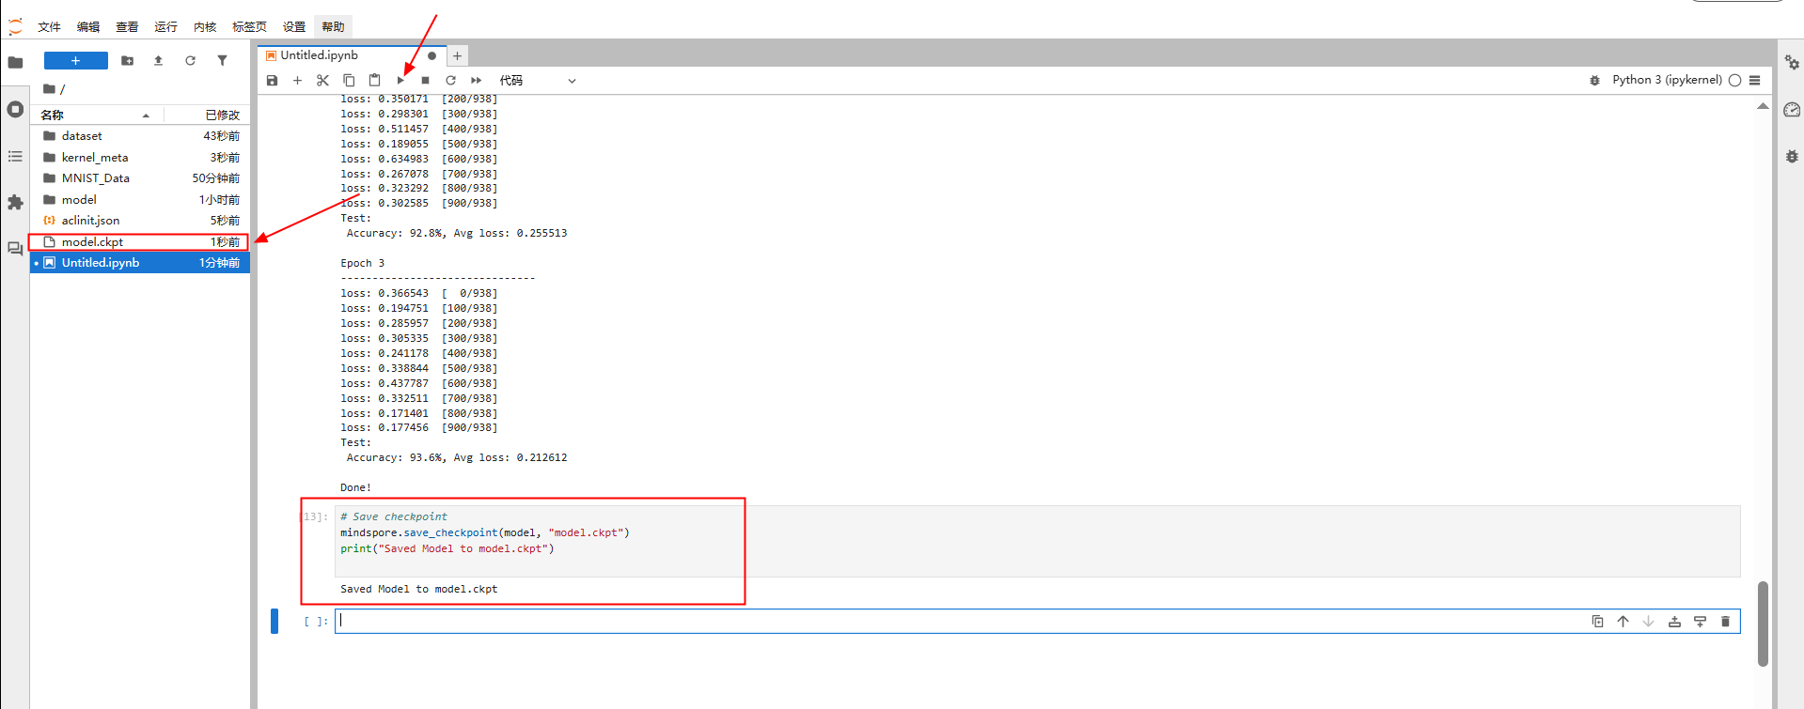Open the cell type dropdown showing 代码

[x=538, y=81]
